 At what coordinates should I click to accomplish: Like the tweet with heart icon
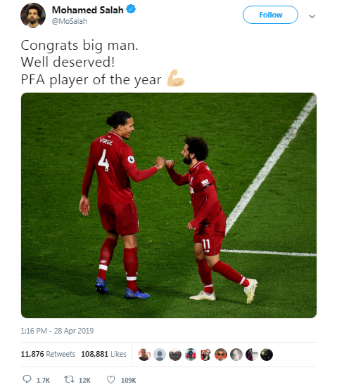111,379
